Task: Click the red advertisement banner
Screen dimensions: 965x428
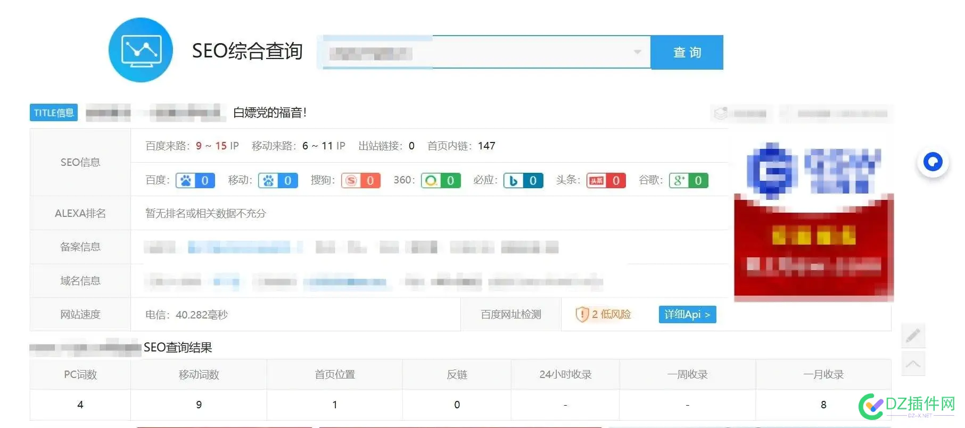Action: (813, 247)
